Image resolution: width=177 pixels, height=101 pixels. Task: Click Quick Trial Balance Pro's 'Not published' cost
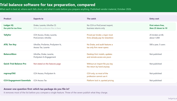tap(156, 64)
